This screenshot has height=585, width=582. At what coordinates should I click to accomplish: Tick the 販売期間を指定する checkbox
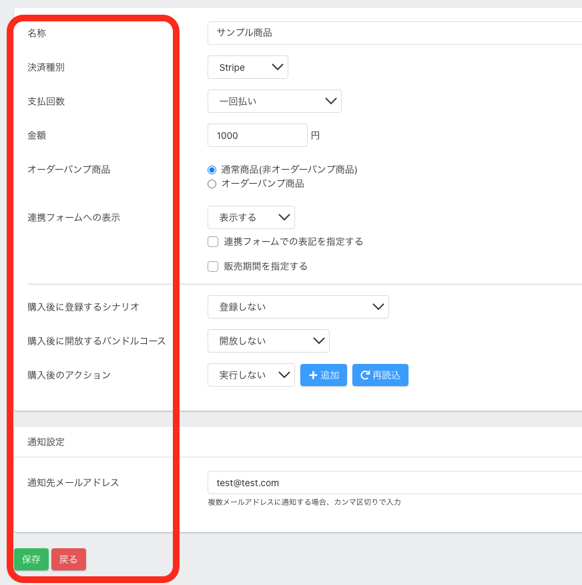click(213, 266)
